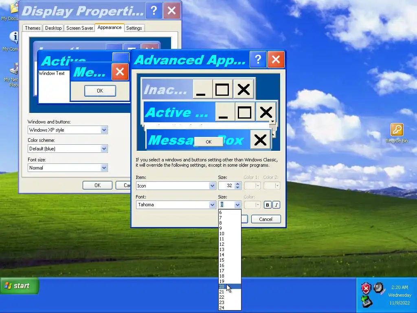The height and width of the screenshot is (313, 417).
Task: Open the disabled font Color picker
Action: pyautogui.click(x=252, y=205)
